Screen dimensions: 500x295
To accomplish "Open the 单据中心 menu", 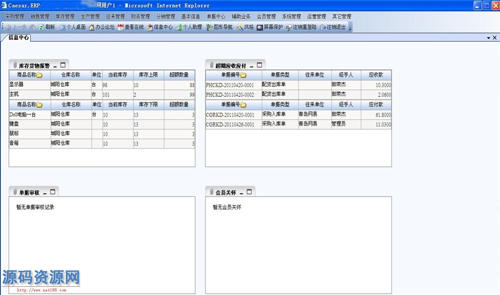I will tap(216, 16).
